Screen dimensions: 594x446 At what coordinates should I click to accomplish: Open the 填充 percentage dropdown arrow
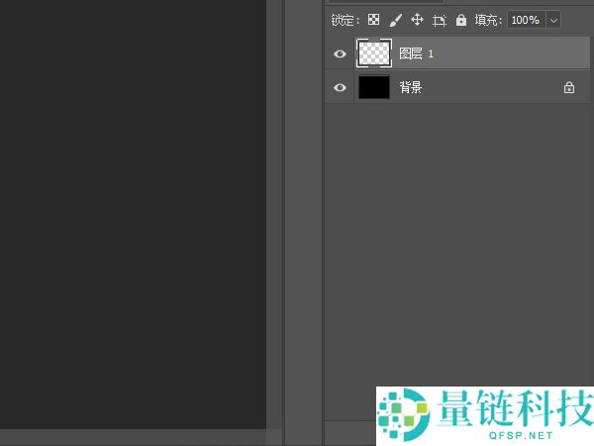point(552,20)
